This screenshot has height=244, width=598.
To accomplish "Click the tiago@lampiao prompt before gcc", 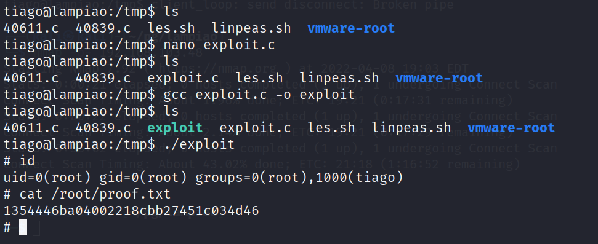I will tap(79, 95).
